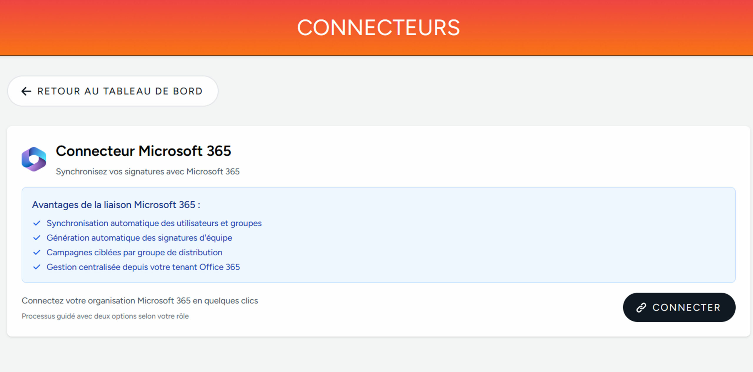The height and width of the screenshot is (372, 753).
Task: Select the Gestion centralisée Office 365 line
Action: (x=143, y=267)
